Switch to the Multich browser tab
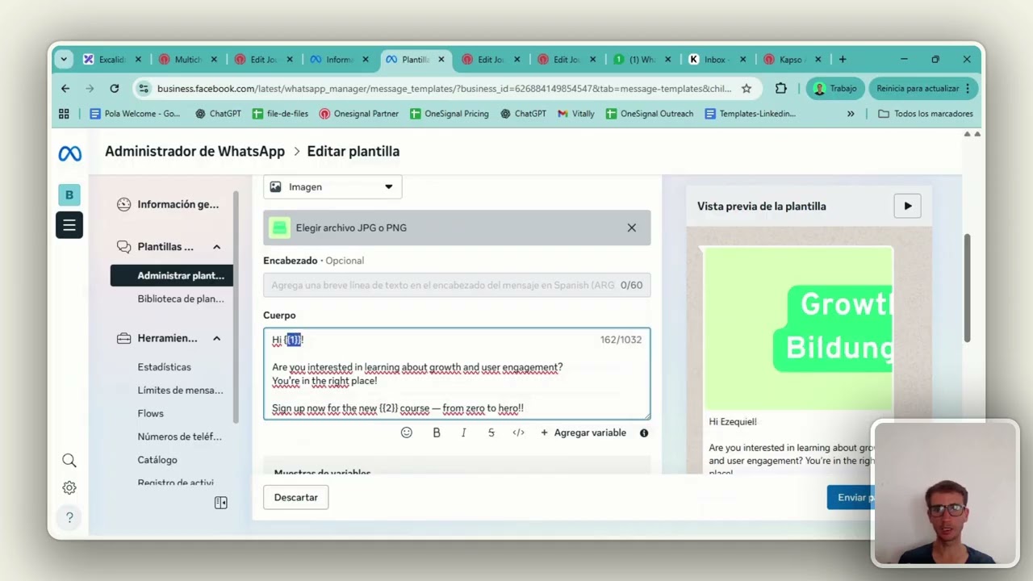1033x581 pixels. (187, 59)
